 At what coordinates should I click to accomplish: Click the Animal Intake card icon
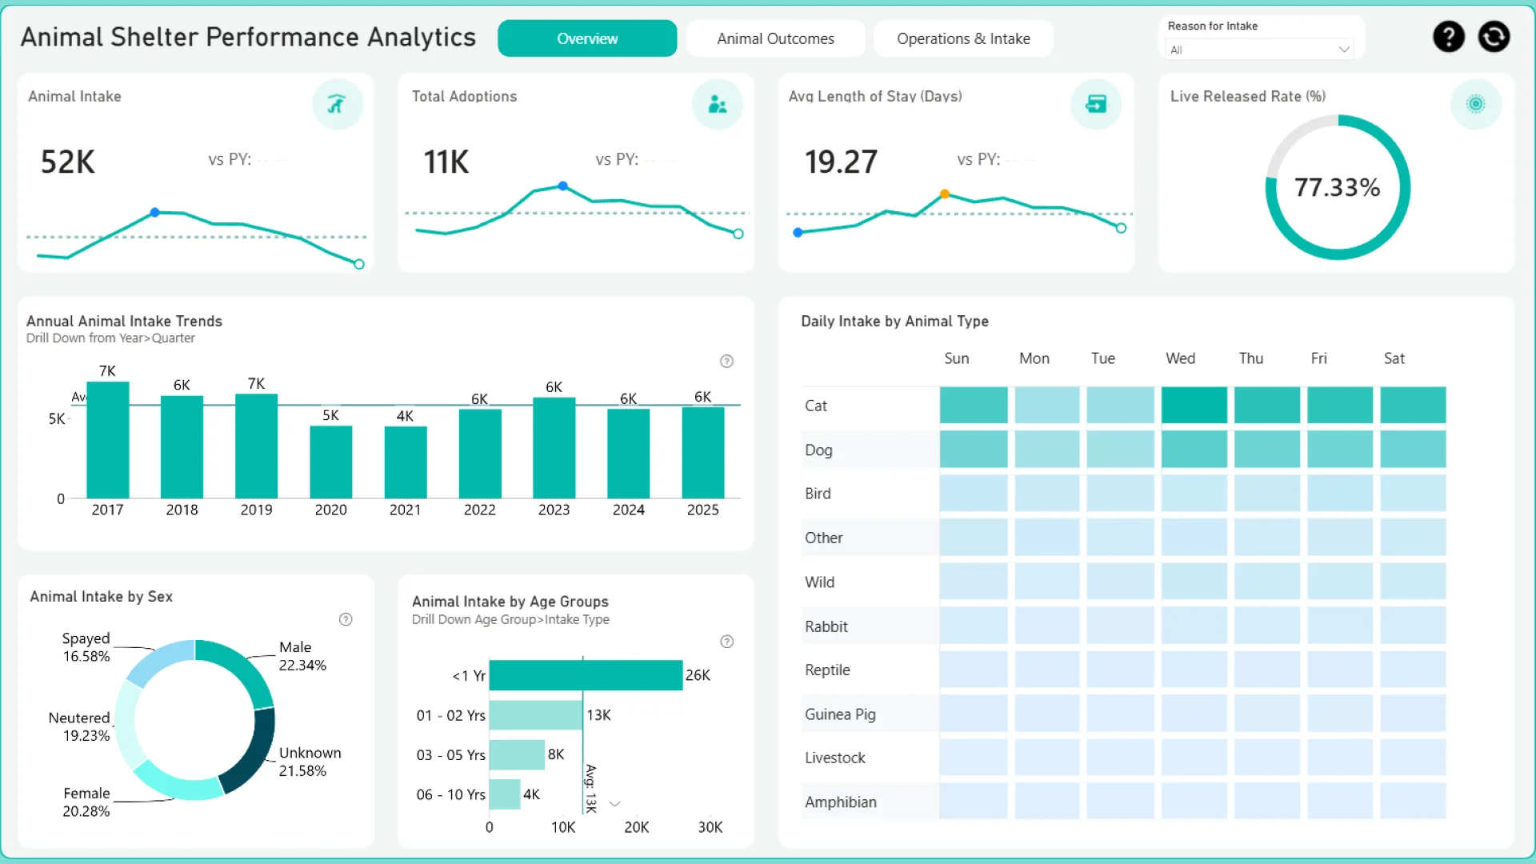tap(337, 104)
